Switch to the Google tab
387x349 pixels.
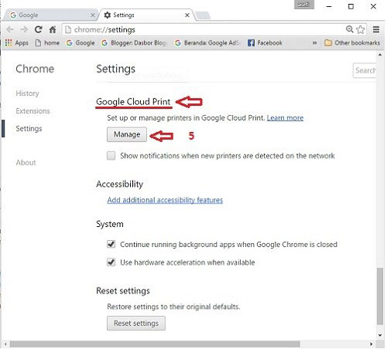51,15
